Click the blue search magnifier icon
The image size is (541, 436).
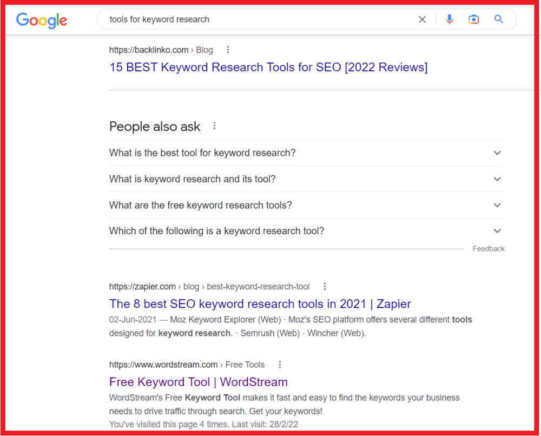point(499,19)
